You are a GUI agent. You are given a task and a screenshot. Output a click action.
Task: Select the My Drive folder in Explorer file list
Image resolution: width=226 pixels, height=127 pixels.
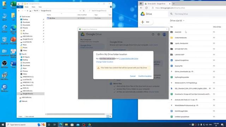(79, 18)
